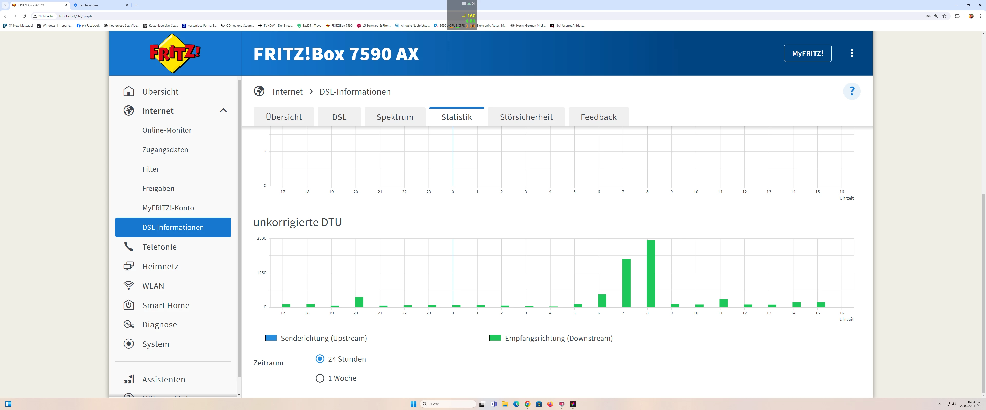Open Online-Monitor in the sidebar
986x410 pixels.
coord(167,130)
